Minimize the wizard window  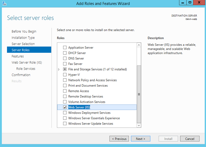click(182, 3)
